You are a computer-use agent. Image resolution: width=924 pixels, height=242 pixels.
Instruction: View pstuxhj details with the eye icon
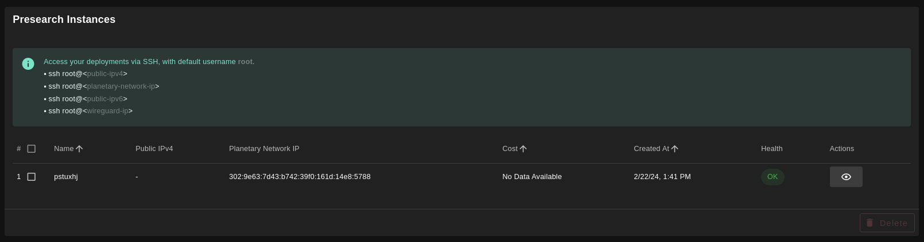[x=845, y=177]
